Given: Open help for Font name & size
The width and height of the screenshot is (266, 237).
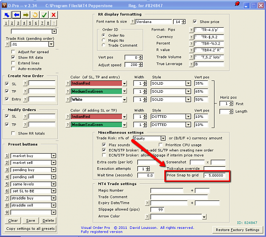Looking at the screenshot, I should [132, 22].
